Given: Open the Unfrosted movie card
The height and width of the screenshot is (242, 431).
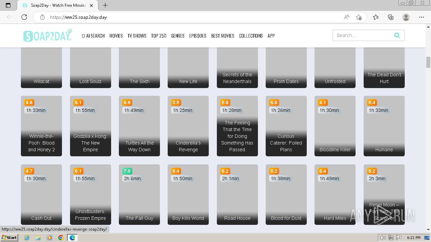Looking at the screenshot, I should [335, 68].
